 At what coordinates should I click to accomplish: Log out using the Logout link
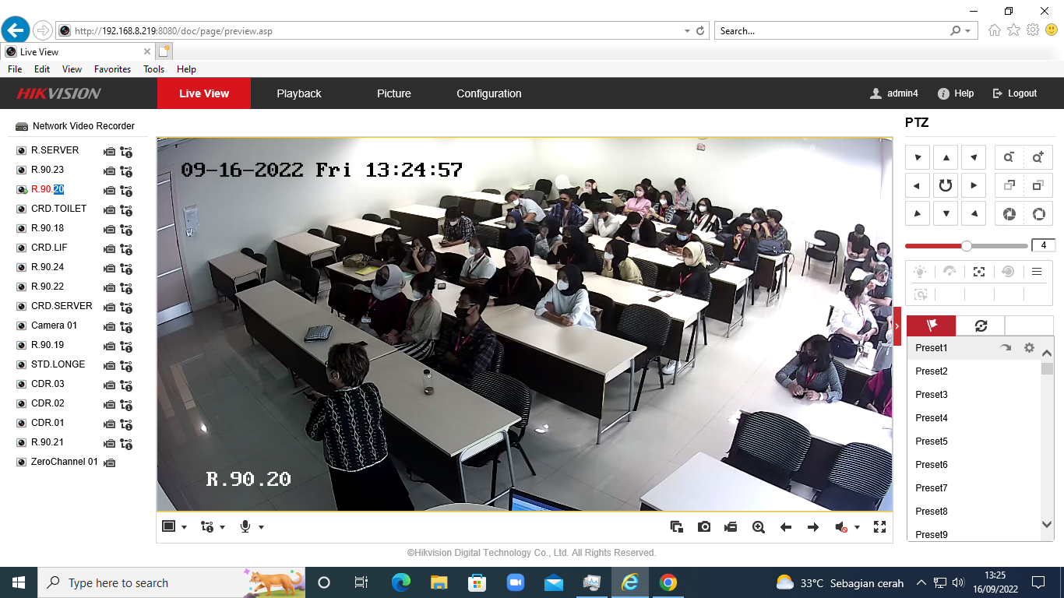click(x=1015, y=93)
